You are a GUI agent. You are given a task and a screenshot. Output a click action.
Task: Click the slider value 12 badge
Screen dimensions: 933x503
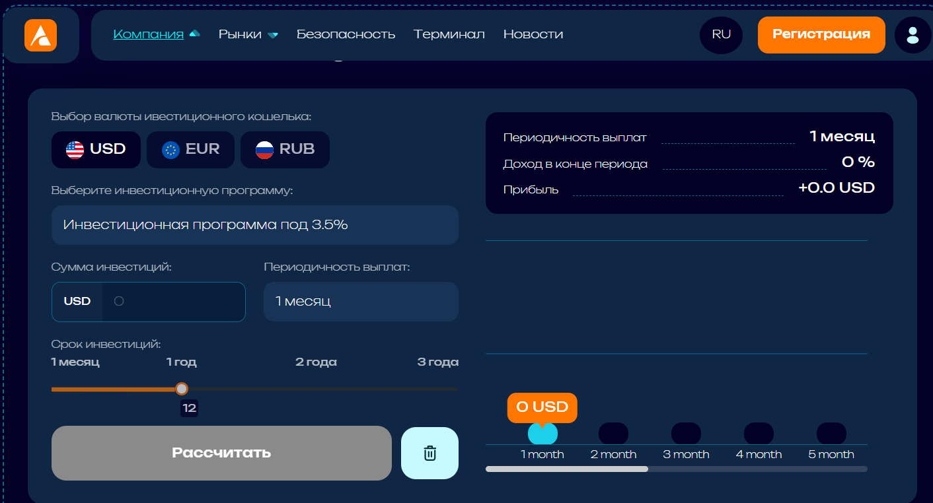pyautogui.click(x=190, y=409)
